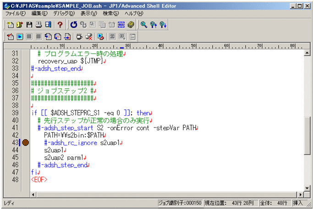
Task: Click the Step In debug icon
Action: click(x=48, y=37)
